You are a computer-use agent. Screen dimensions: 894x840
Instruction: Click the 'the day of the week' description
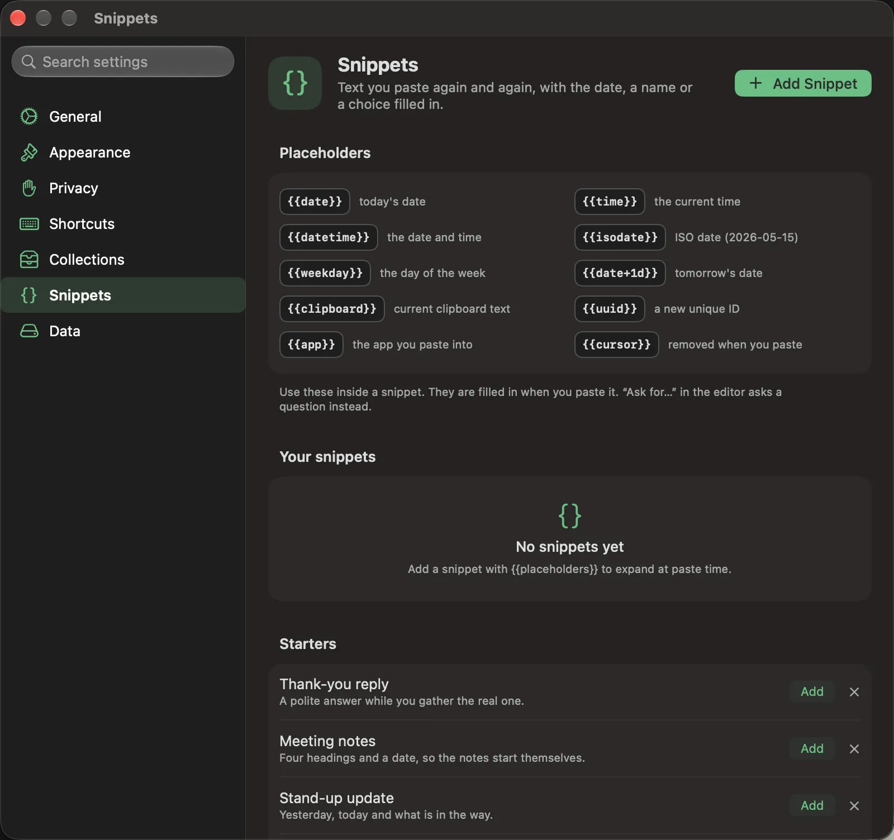432,273
